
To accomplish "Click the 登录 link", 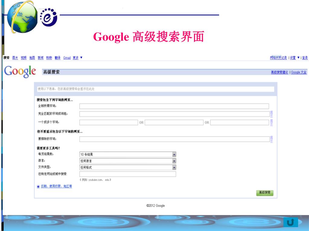I will [x=305, y=57].
